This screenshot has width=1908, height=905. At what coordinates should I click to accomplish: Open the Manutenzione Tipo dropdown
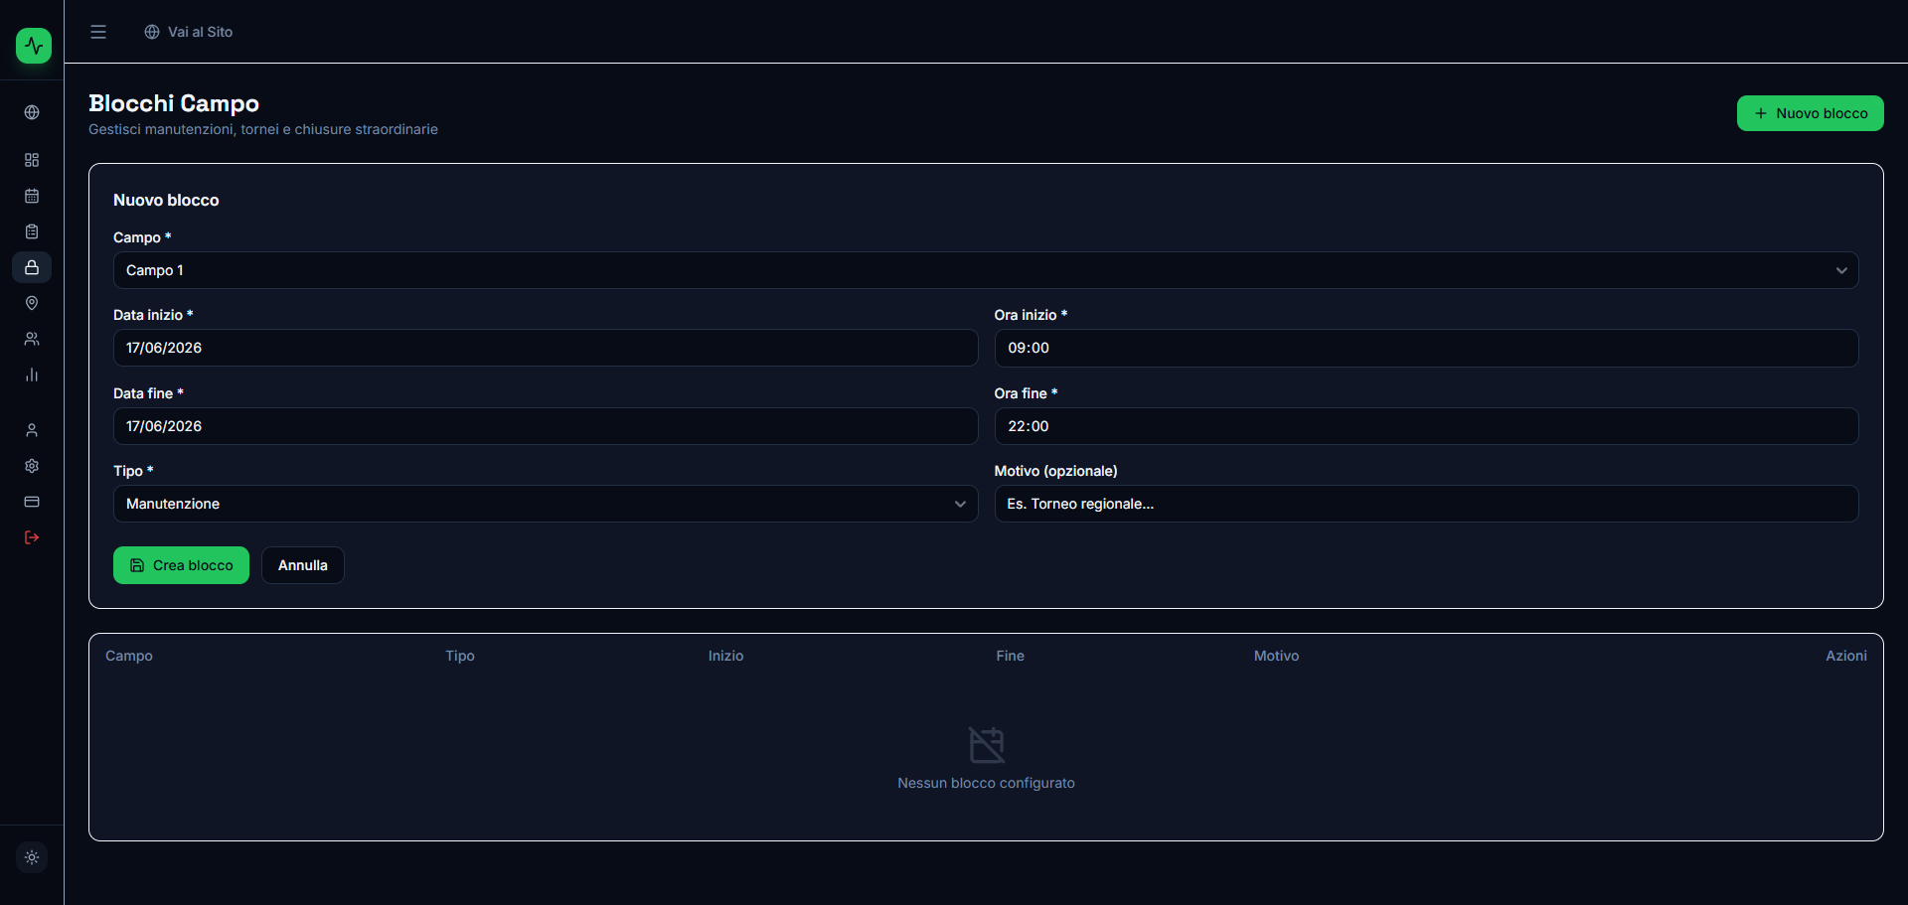546,504
